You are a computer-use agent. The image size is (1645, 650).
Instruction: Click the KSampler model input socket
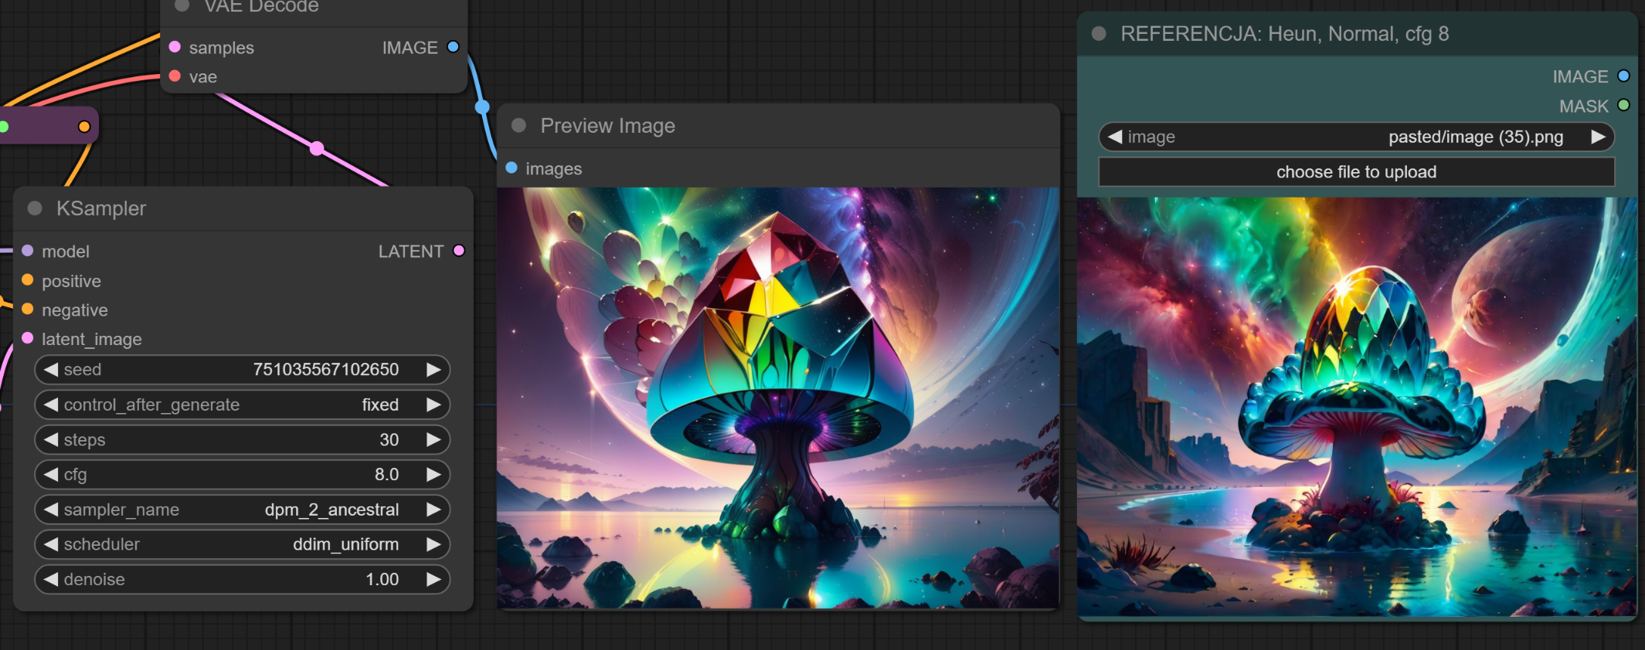(28, 251)
